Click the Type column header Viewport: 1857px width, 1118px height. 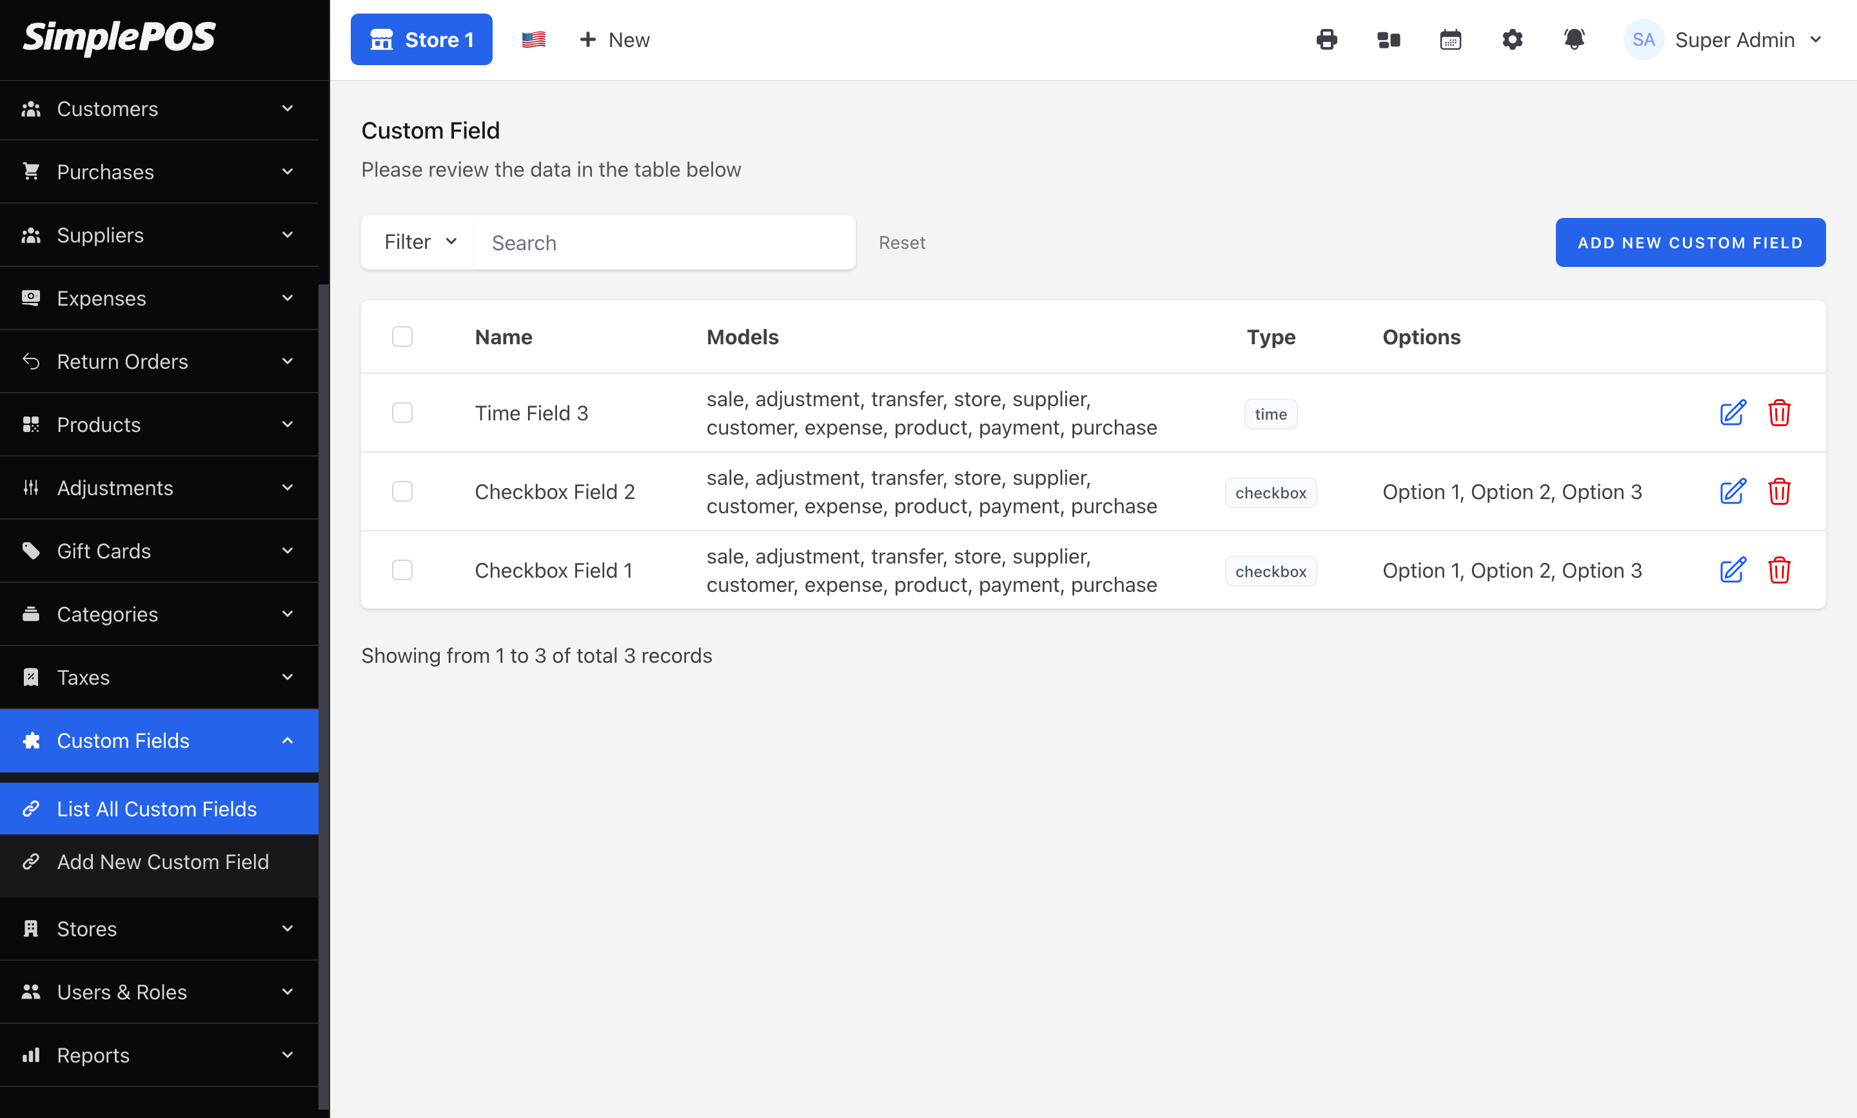tap(1271, 337)
